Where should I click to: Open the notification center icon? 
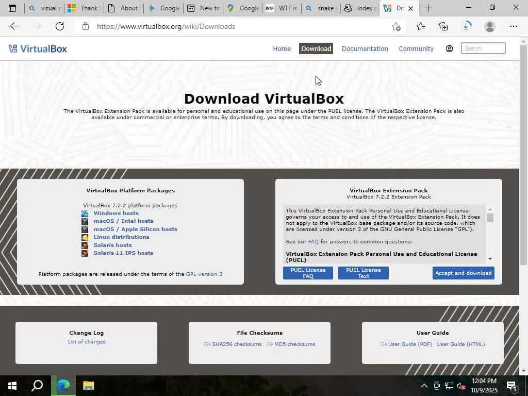pyautogui.click(x=512, y=386)
